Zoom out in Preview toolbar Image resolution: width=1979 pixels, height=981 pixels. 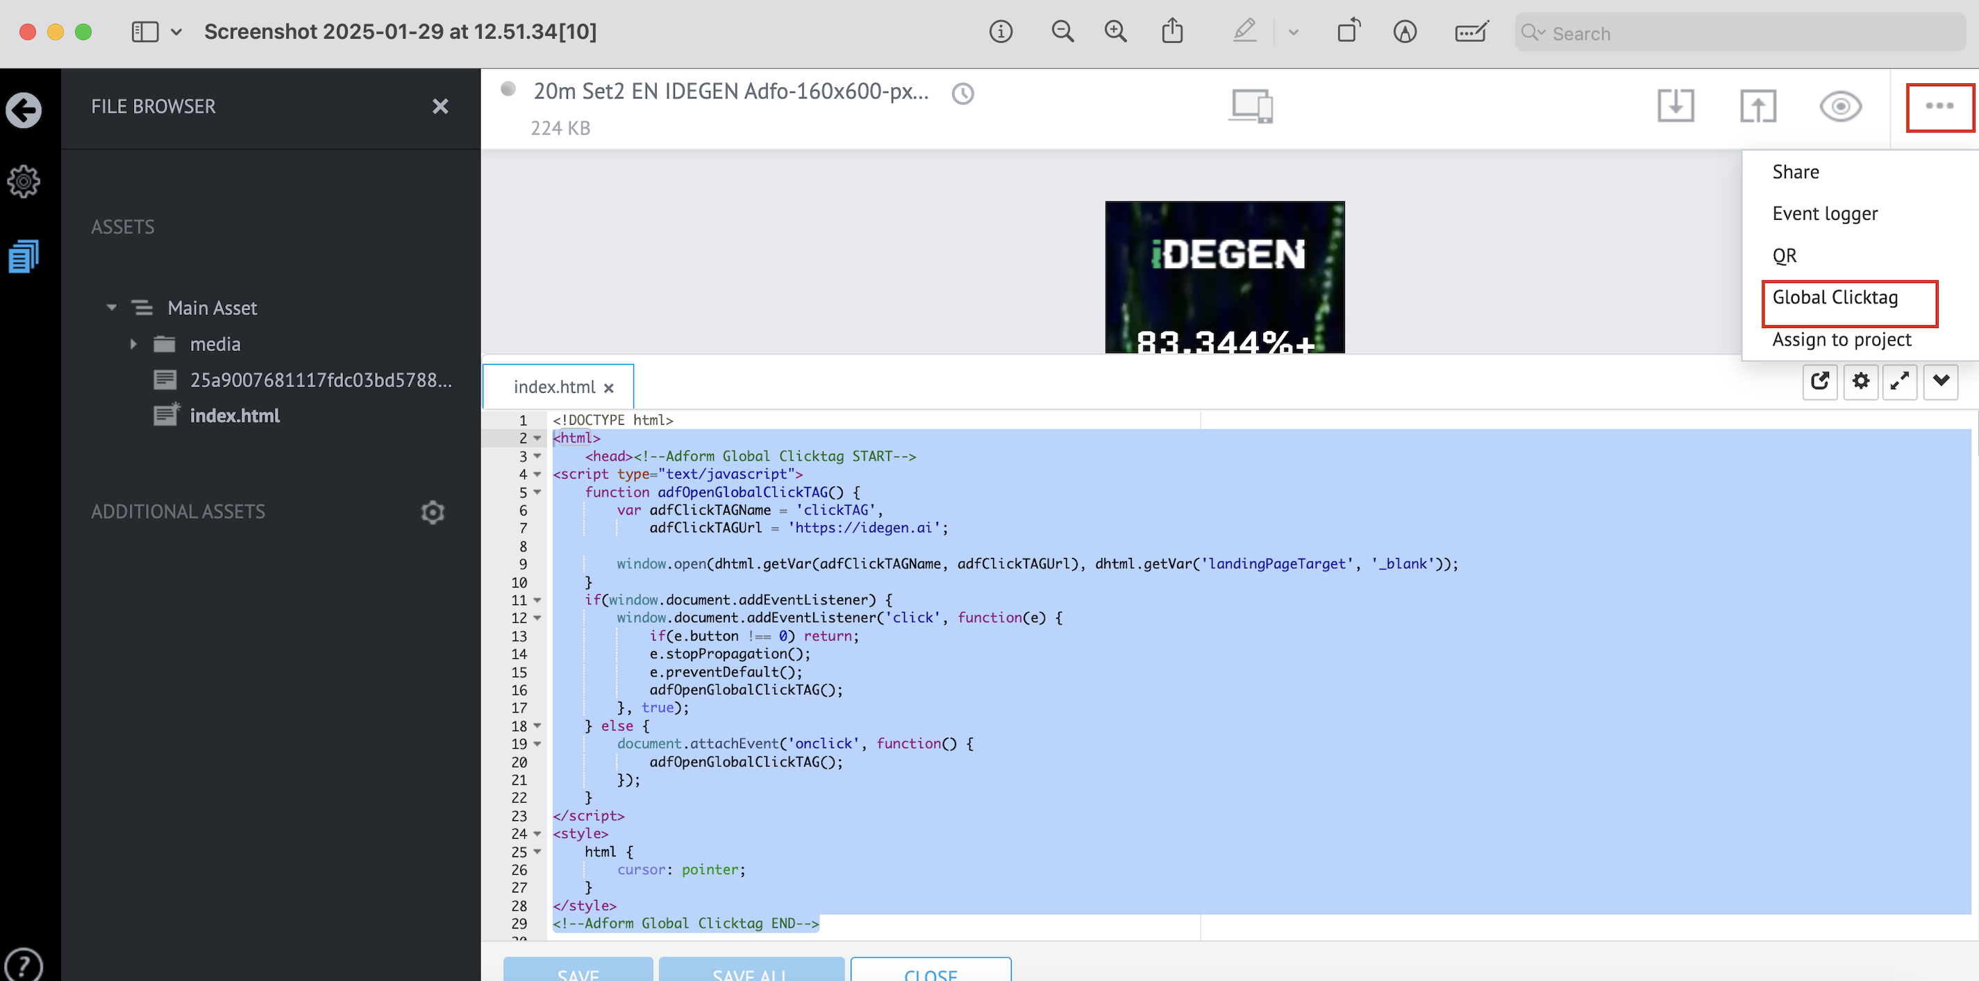click(1062, 31)
